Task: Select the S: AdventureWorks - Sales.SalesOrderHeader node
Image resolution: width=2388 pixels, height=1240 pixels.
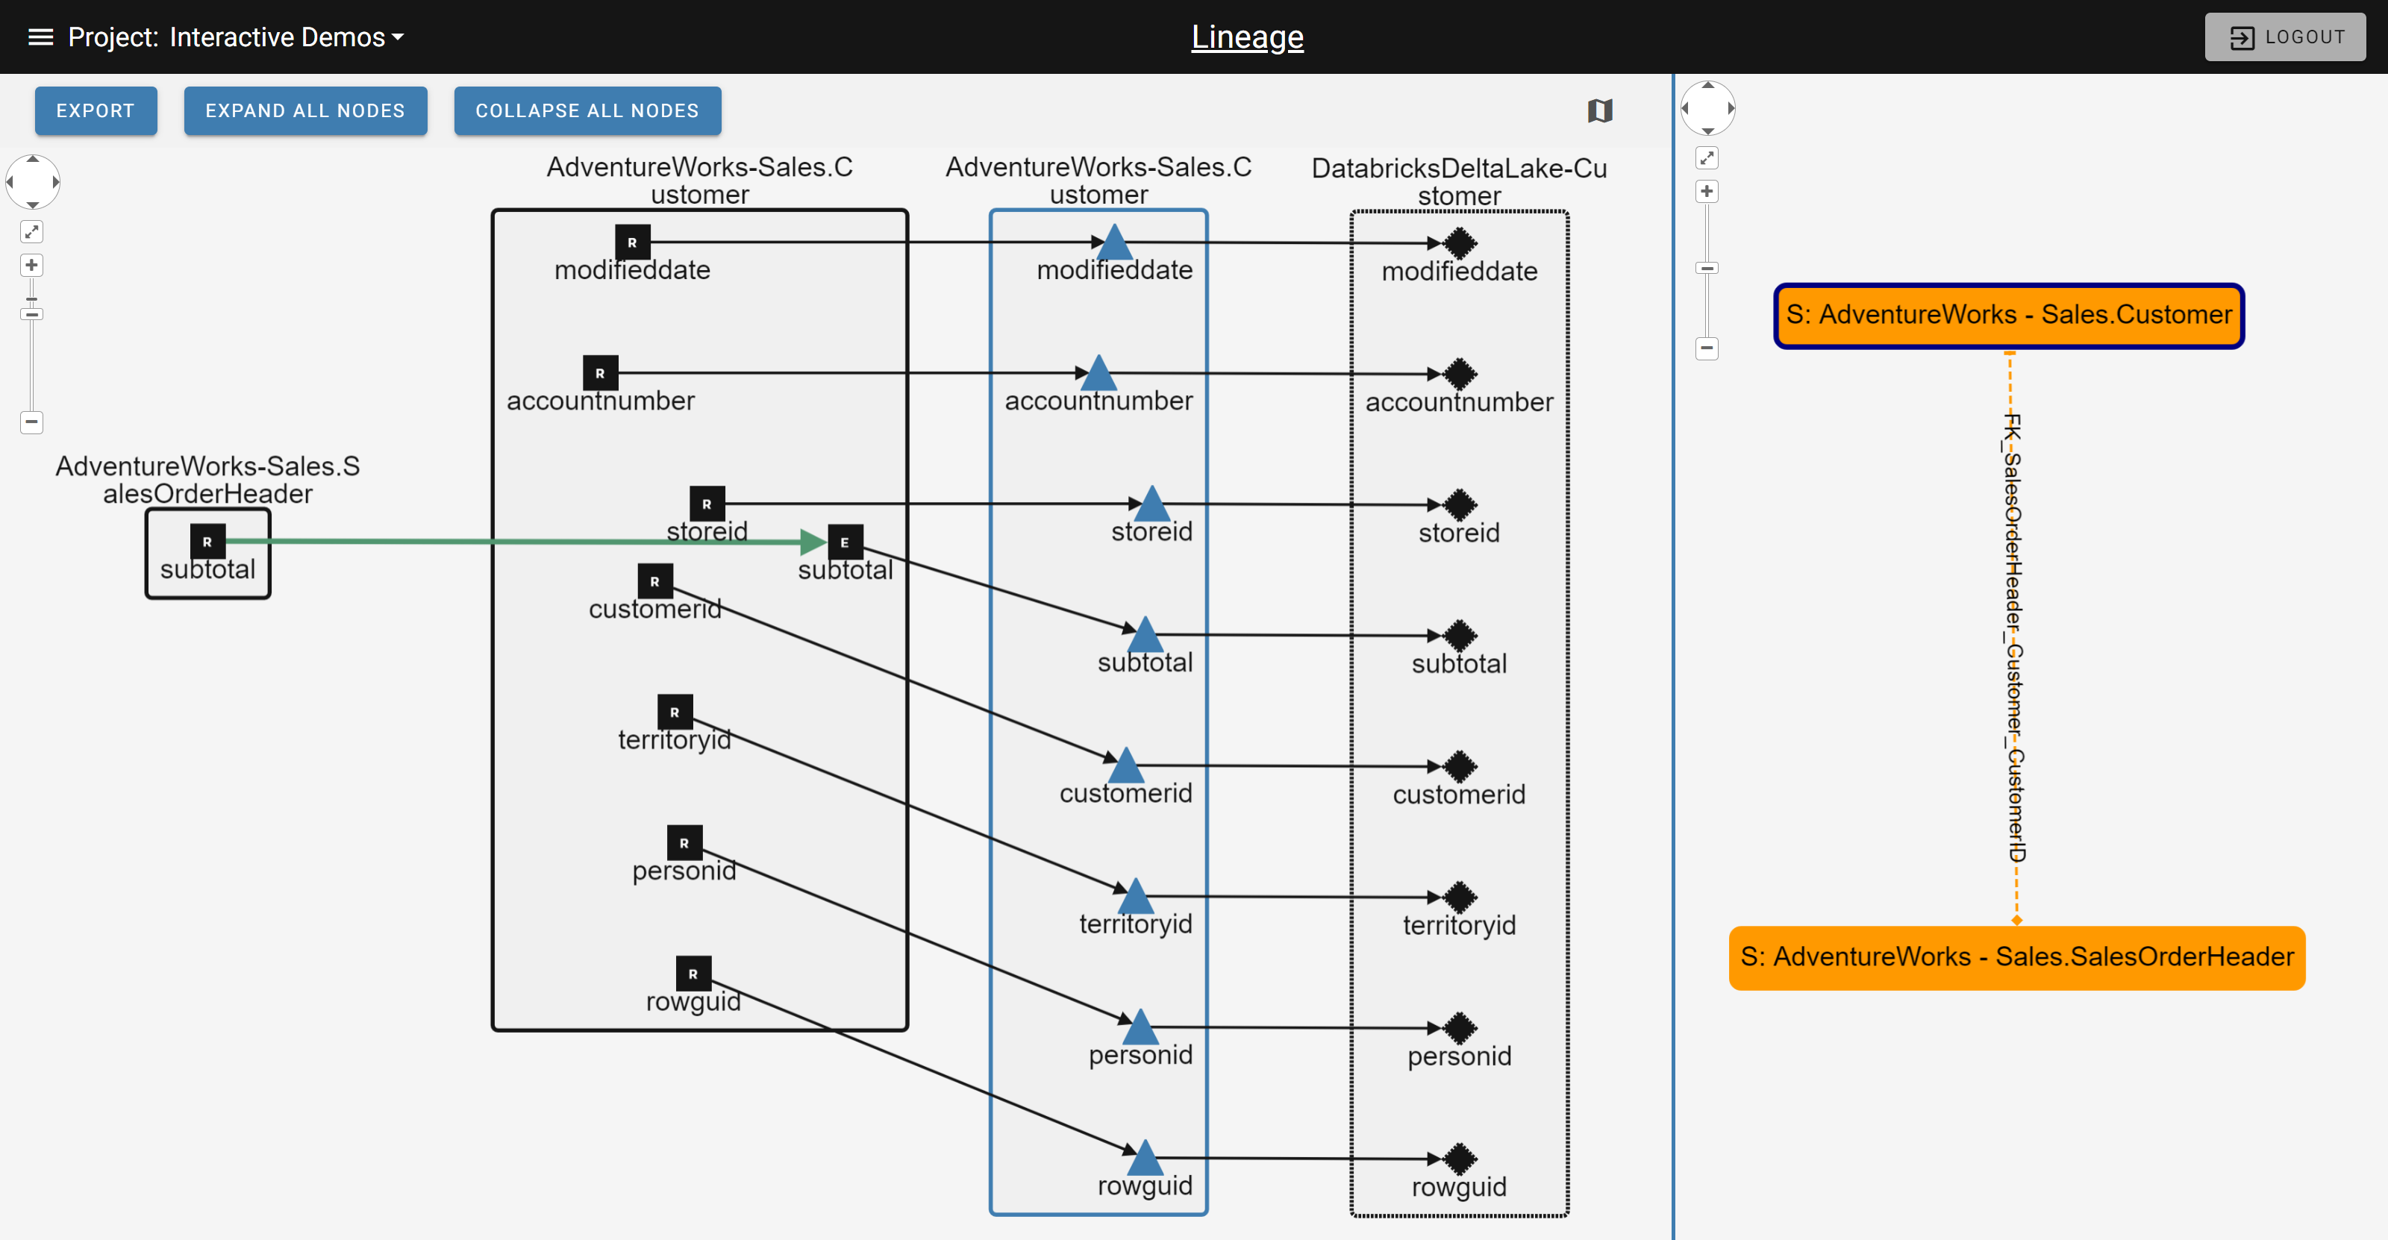Action: point(2016,957)
